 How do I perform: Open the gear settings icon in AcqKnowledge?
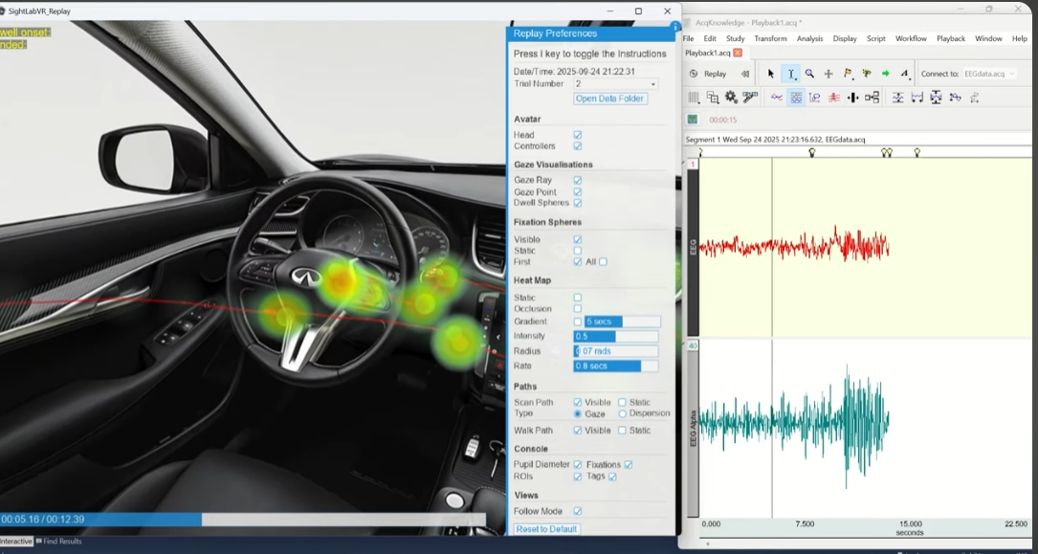731,98
